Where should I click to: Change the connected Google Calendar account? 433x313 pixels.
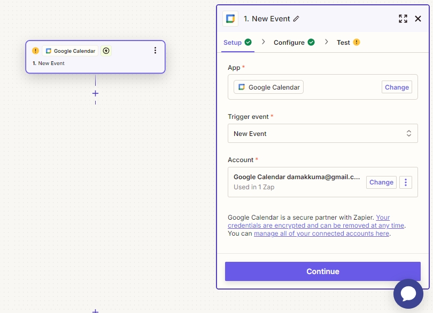coord(381,182)
